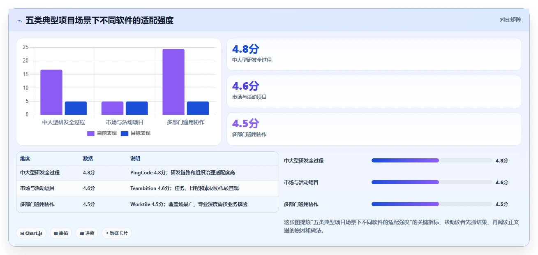Click the chart x-axis label 中大型研发全过程

[x=64, y=122]
